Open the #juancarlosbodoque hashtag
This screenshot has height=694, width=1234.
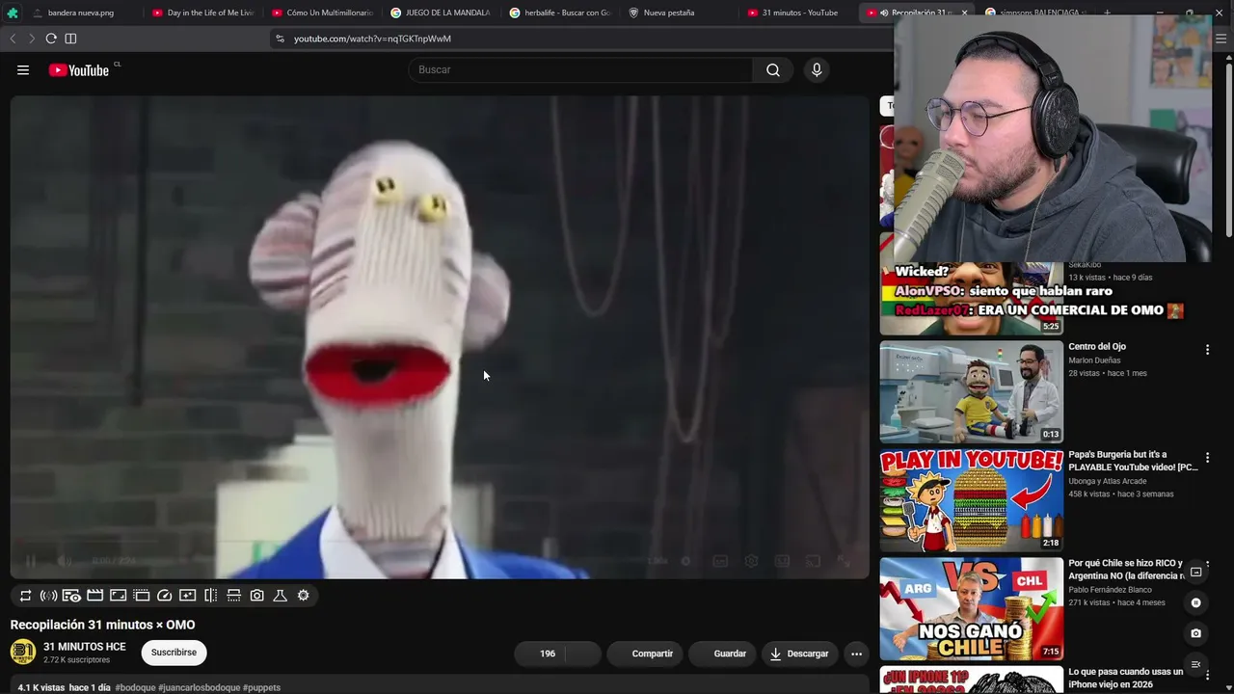[199, 688]
